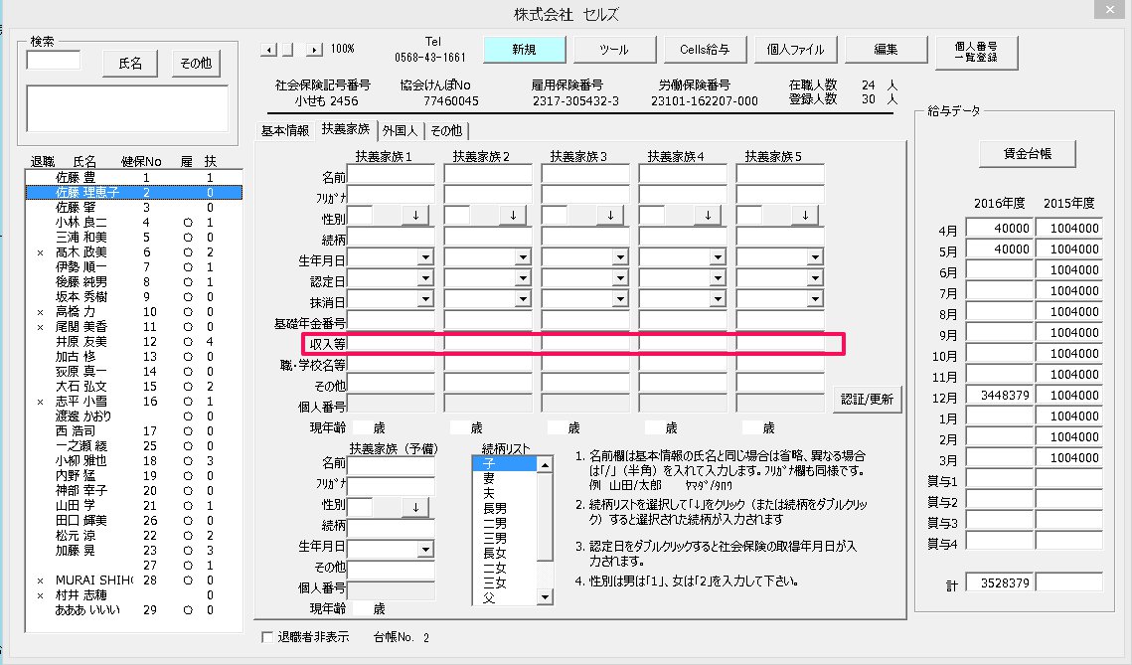This screenshot has height=665, width=1132.
Task: Select 長女 in the 続柄リスト
Action: click(x=505, y=553)
